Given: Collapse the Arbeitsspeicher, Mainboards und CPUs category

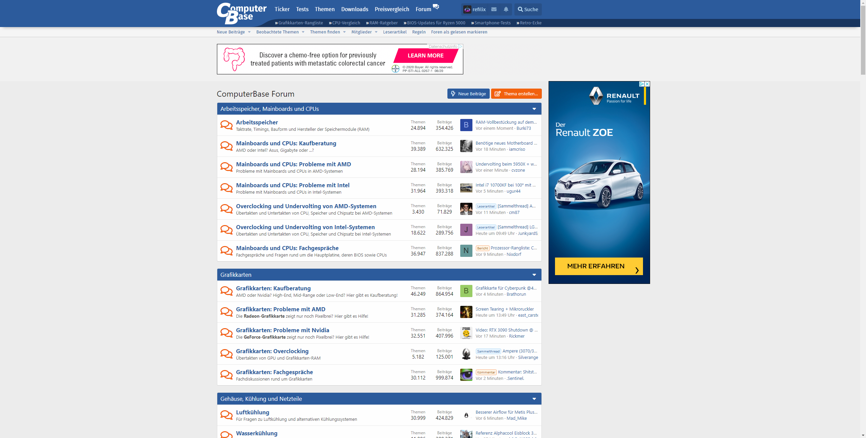Looking at the screenshot, I should tap(534, 109).
